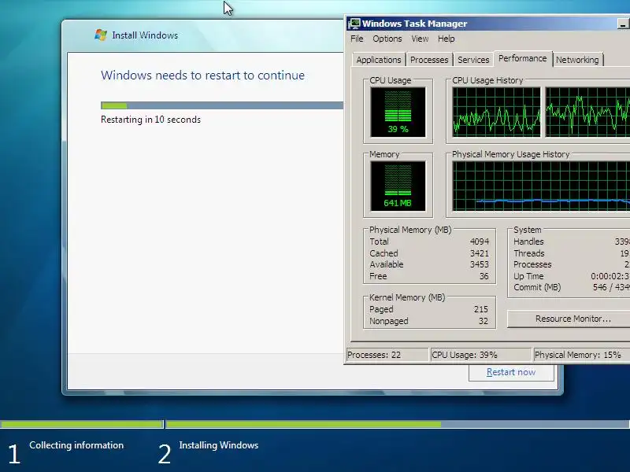This screenshot has height=472, width=630.
Task: Open the Options menu in Task Manager
Action: click(387, 39)
